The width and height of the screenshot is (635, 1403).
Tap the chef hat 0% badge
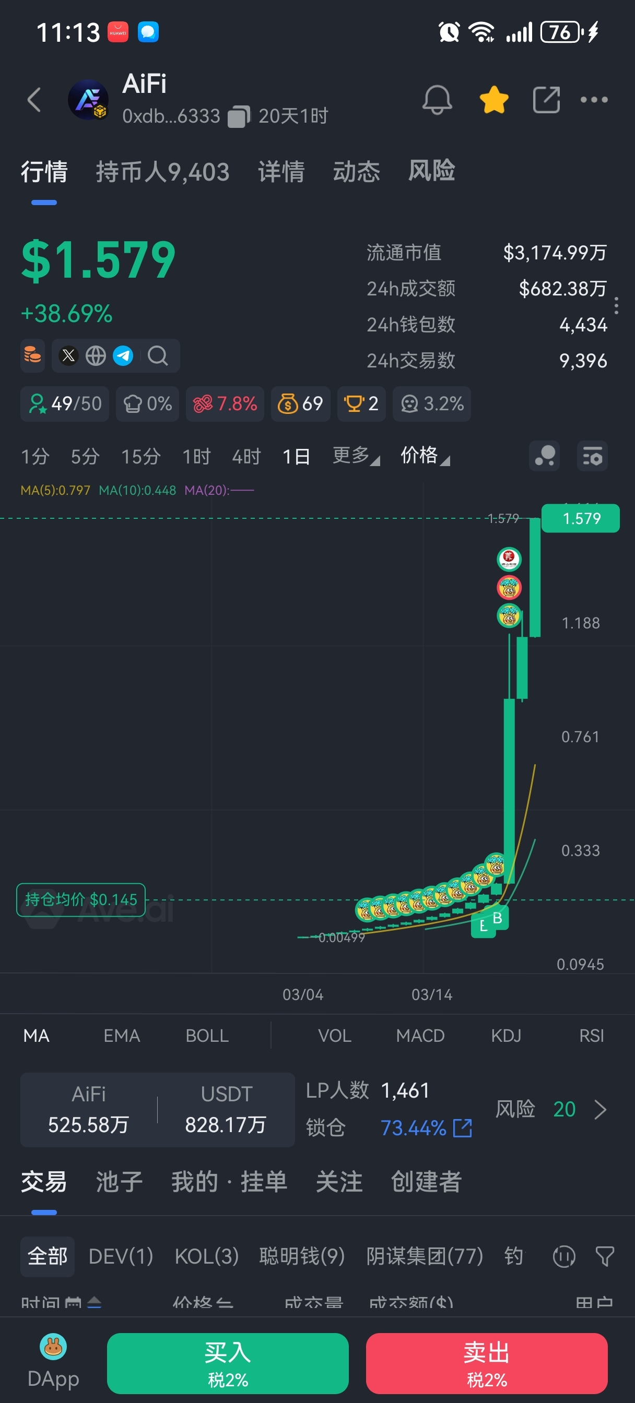(147, 403)
